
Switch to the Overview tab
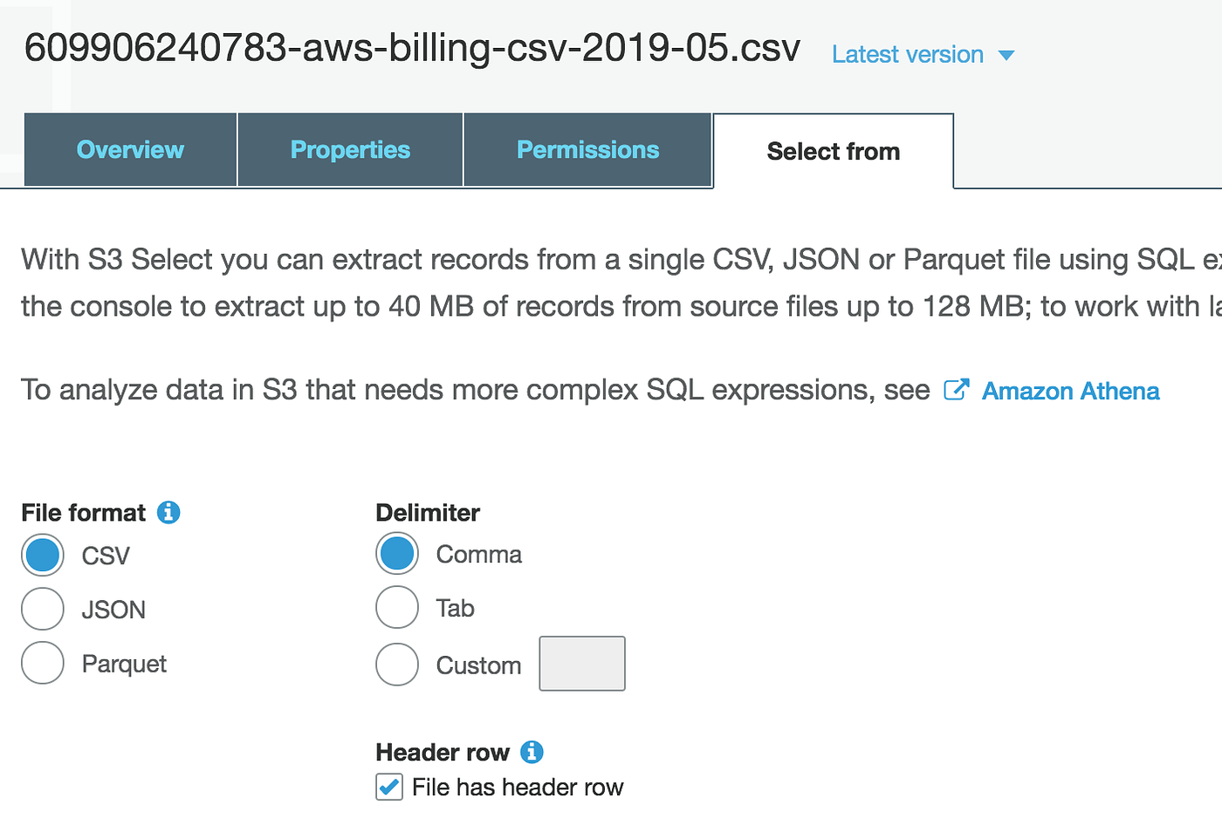129,149
